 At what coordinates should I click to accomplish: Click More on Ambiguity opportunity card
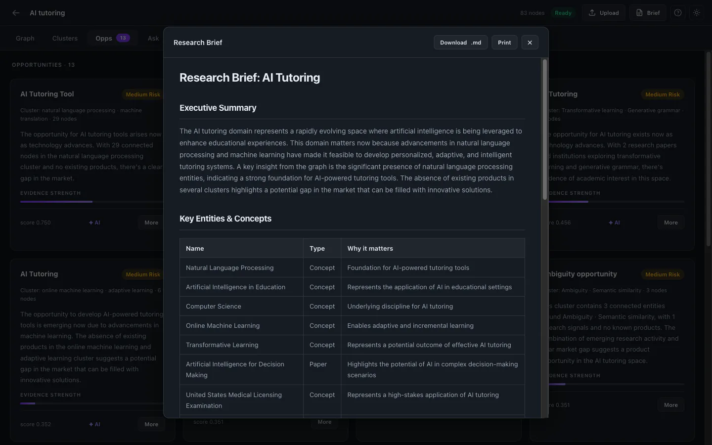click(671, 405)
